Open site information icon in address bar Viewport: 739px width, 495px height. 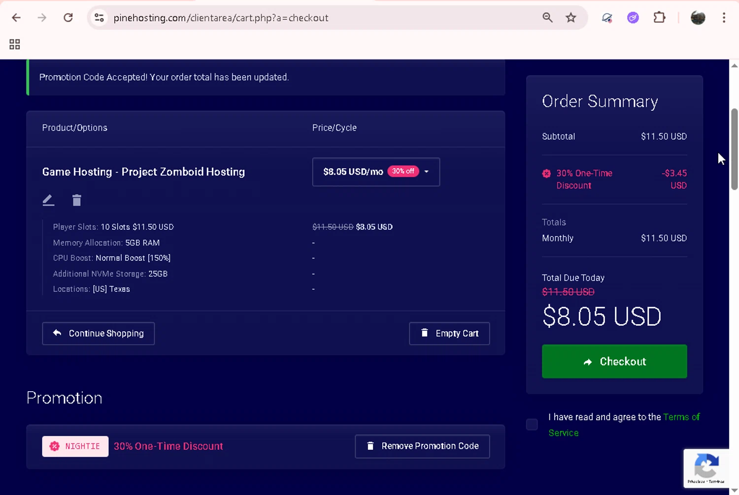click(99, 18)
